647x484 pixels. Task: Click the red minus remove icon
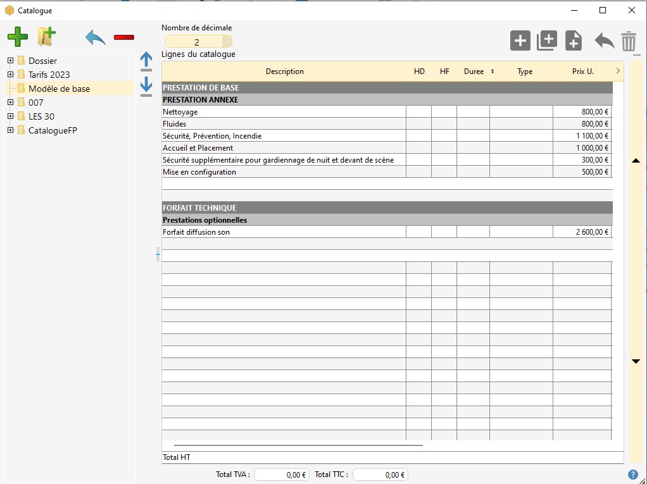(x=124, y=37)
